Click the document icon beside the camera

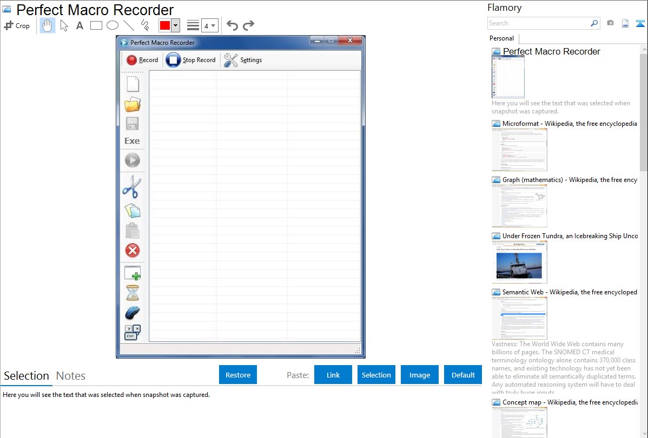[625, 23]
